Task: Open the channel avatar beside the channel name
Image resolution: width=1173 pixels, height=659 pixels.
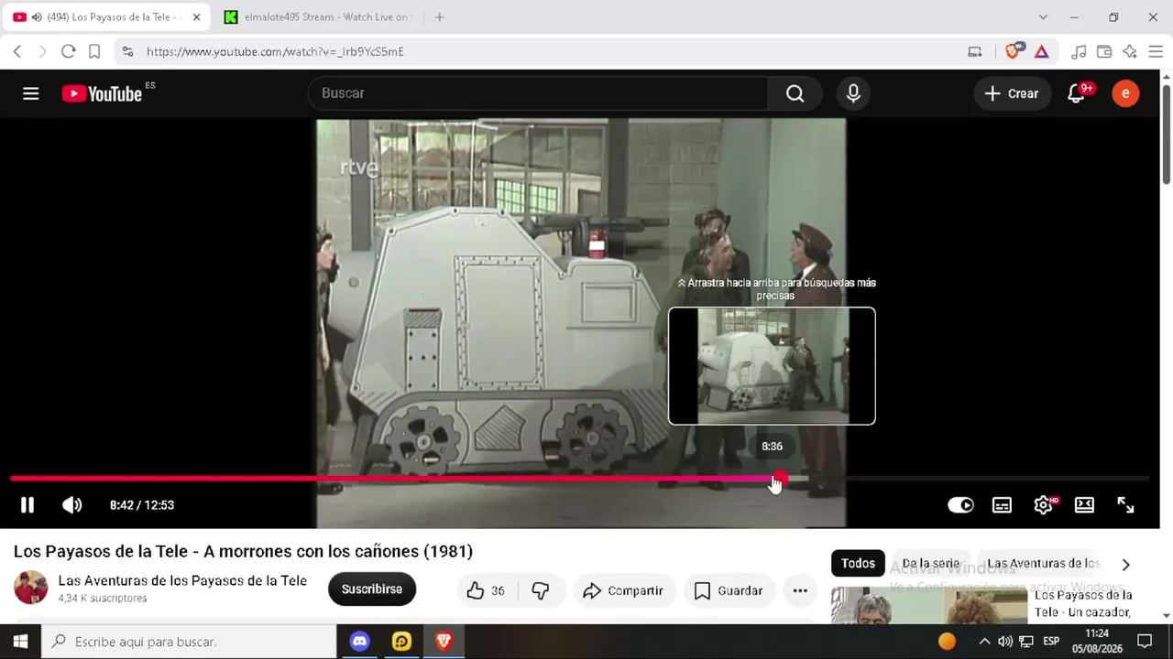Action: coord(30,588)
